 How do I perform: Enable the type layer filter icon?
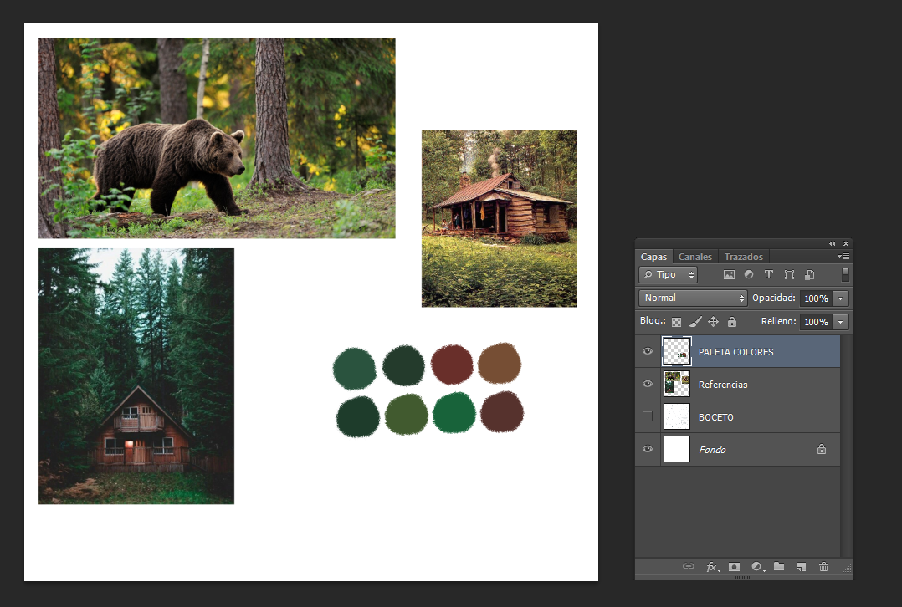[x=768, y=275]
